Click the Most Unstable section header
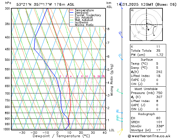The image size is (179, 138). (x=146, y=89)
